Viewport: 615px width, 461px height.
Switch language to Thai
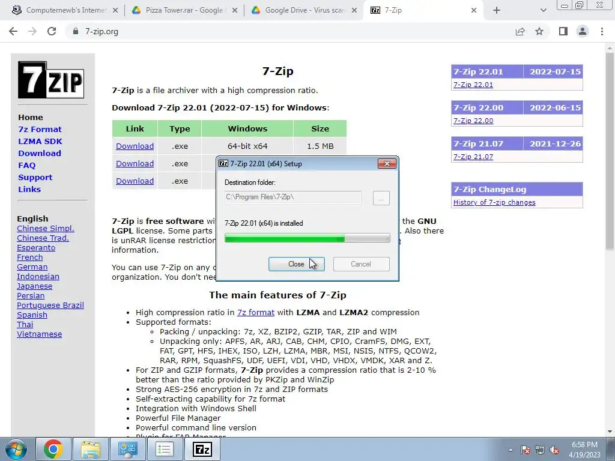[x=25, y=325]
